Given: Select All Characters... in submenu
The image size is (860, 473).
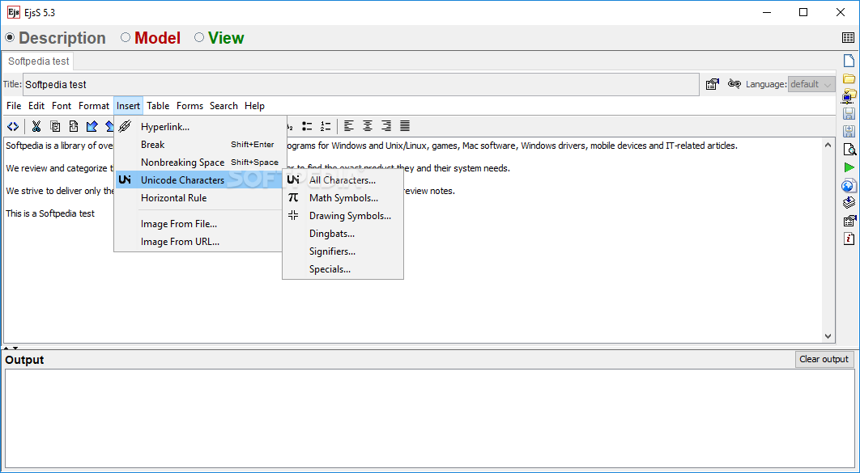Looking at the screenshot, I should (343, 180).
